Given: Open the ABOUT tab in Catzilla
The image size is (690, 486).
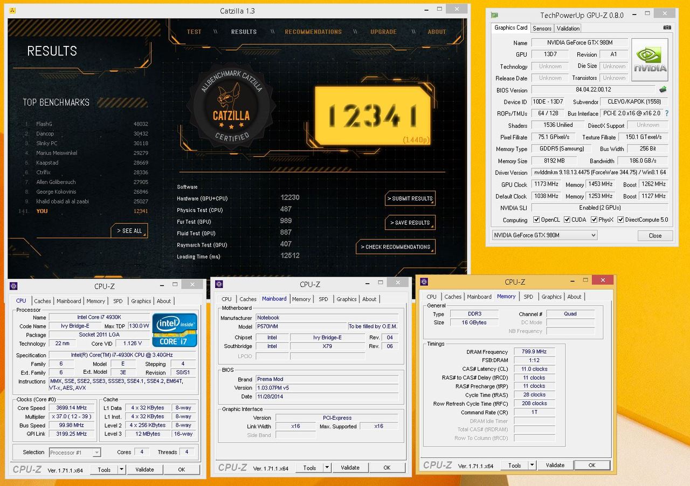Looking at the screenshot, I should [437, 32].
